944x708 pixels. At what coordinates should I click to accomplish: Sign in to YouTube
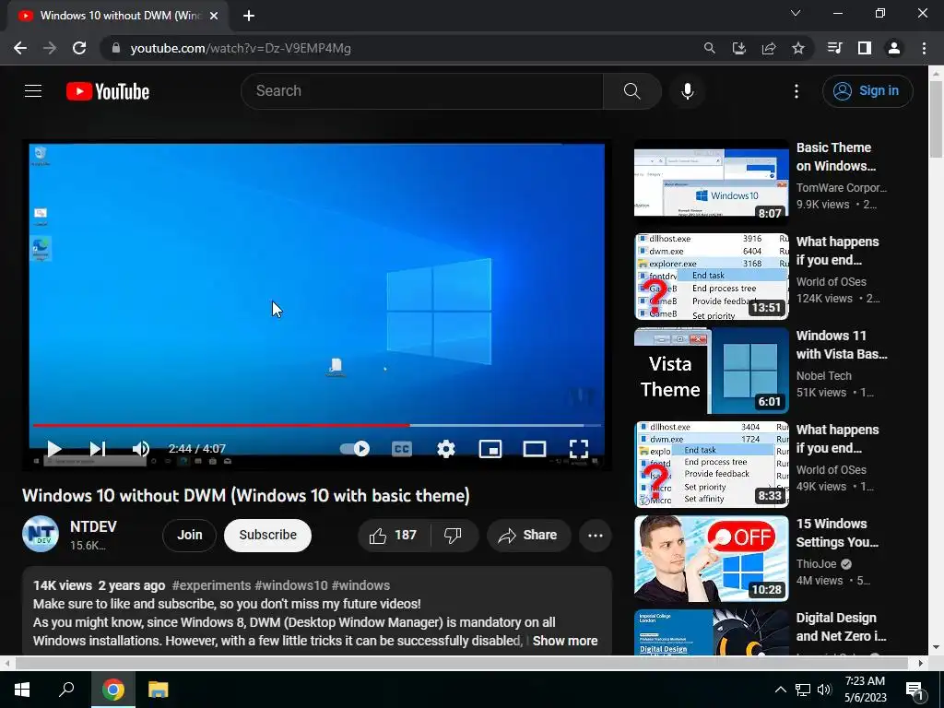pyautogui.click(x=867, y=91)
